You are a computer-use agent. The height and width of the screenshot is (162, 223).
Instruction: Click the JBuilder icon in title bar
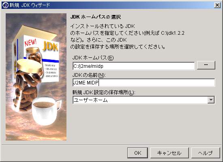point(5,5)
